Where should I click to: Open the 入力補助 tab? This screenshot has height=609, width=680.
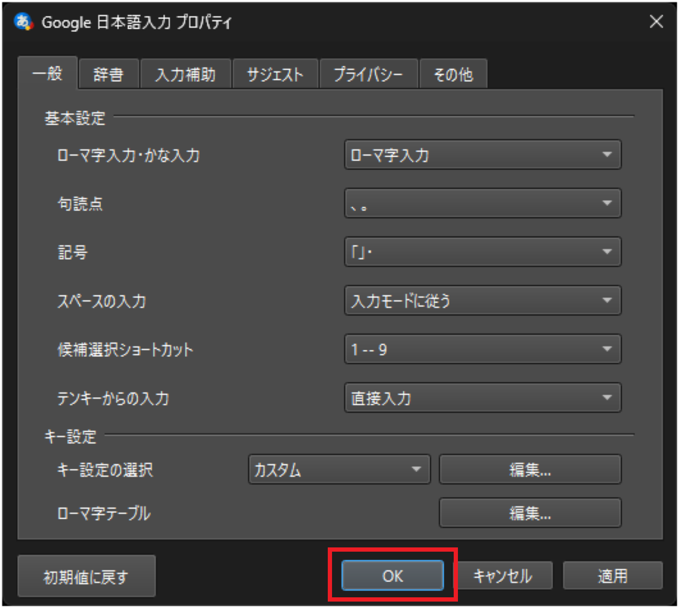pyautogui.click(x=185, y=74)
